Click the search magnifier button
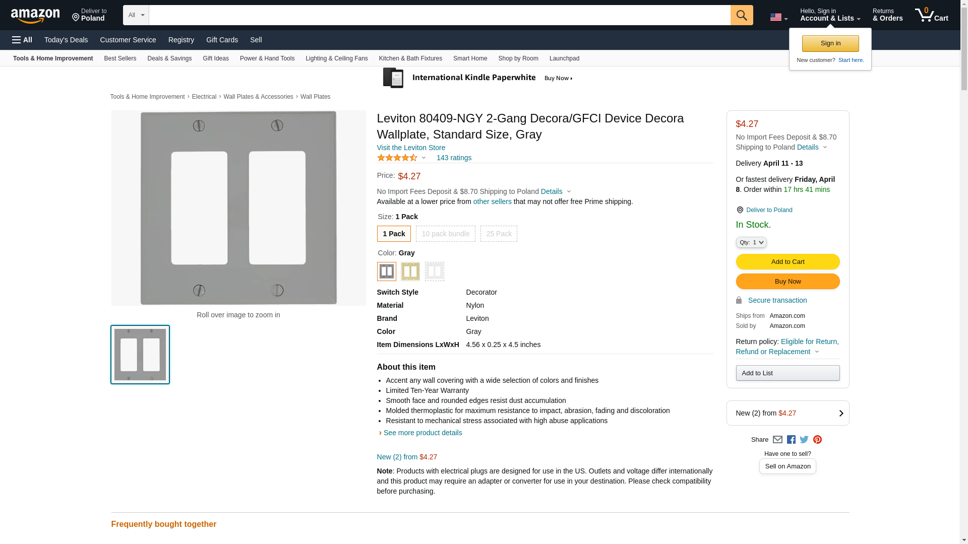This screenshot has height=544, width=968. click(x=741, y=15)
